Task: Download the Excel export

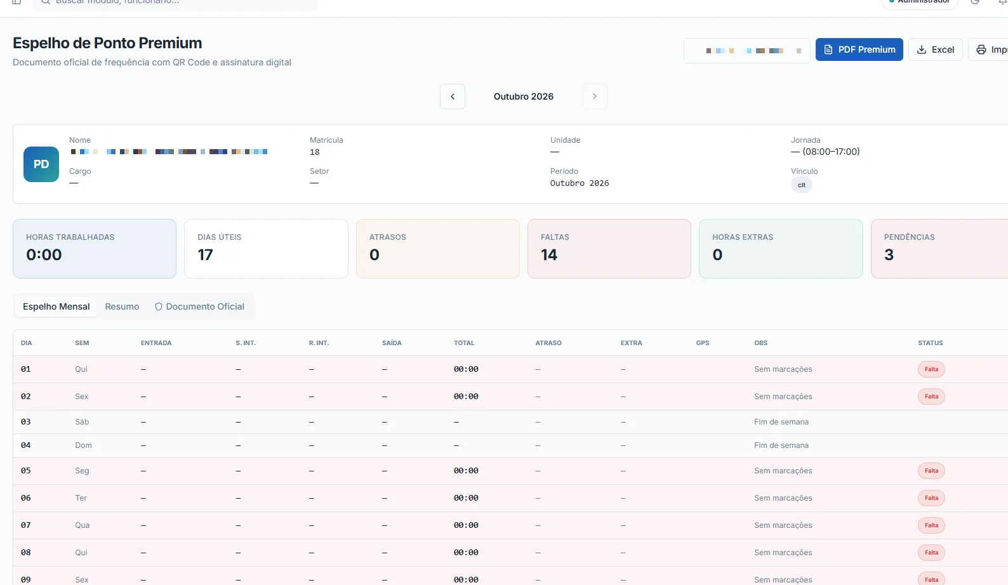Action: (936, 49)
